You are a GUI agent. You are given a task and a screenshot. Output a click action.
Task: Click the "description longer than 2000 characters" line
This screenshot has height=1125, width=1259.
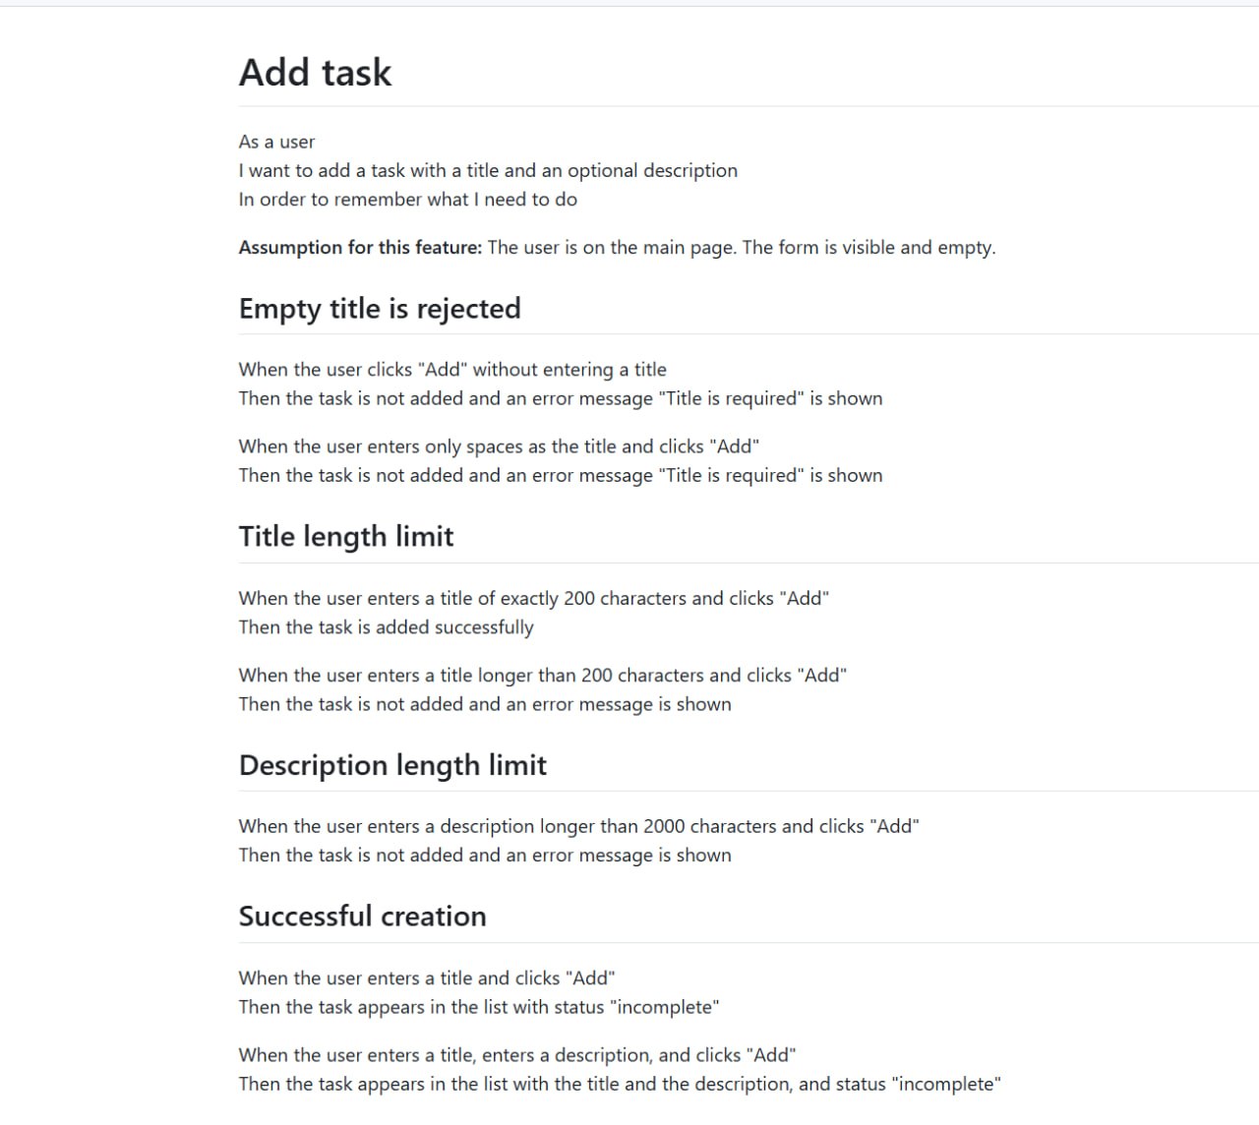pos(578,827)
